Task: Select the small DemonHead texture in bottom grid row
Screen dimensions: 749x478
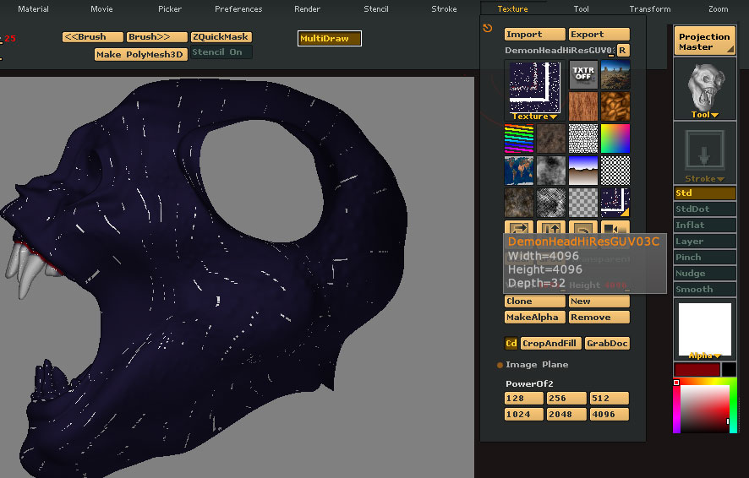Action: 615,203
